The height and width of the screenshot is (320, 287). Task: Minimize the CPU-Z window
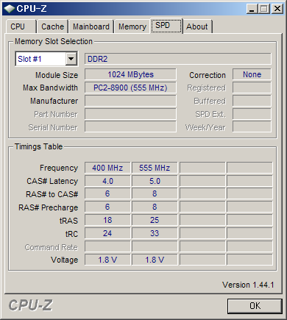point(252,9)
